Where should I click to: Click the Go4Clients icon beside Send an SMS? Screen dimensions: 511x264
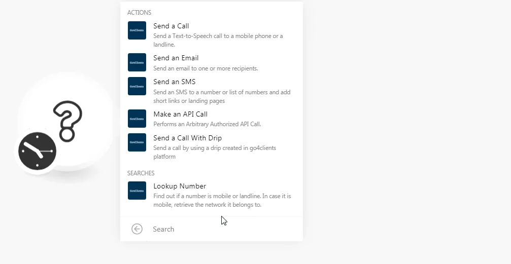(x=137, y=86)
